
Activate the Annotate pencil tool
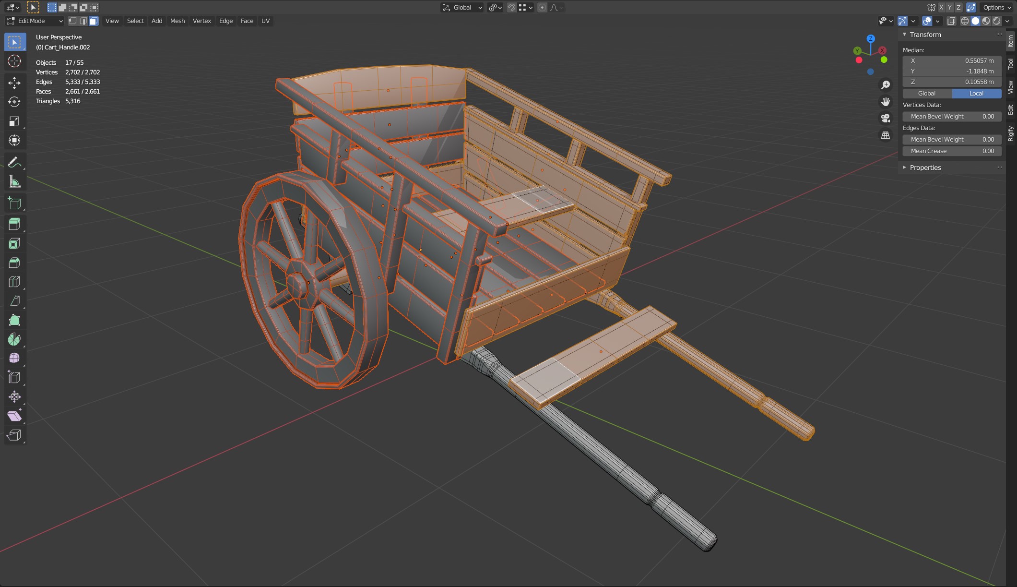coord(14,162)
